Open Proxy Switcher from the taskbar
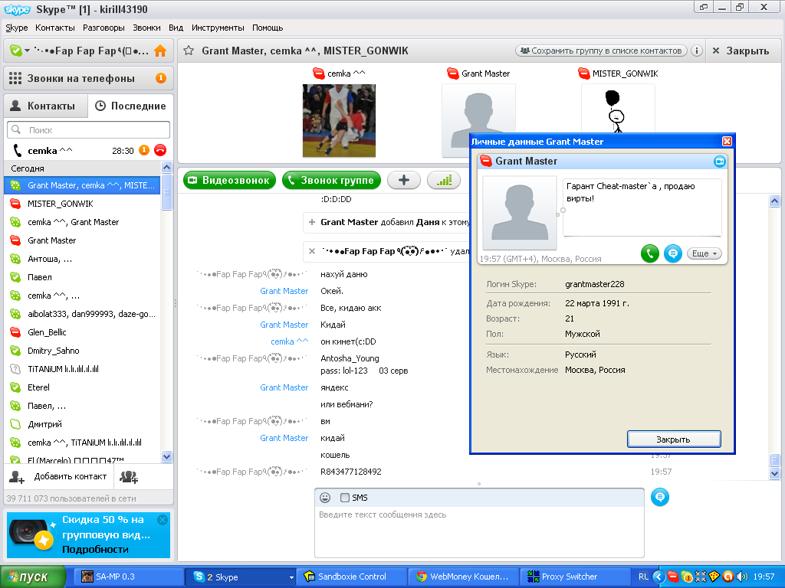This screenshot has width=785, height=588. pos(575,577)
